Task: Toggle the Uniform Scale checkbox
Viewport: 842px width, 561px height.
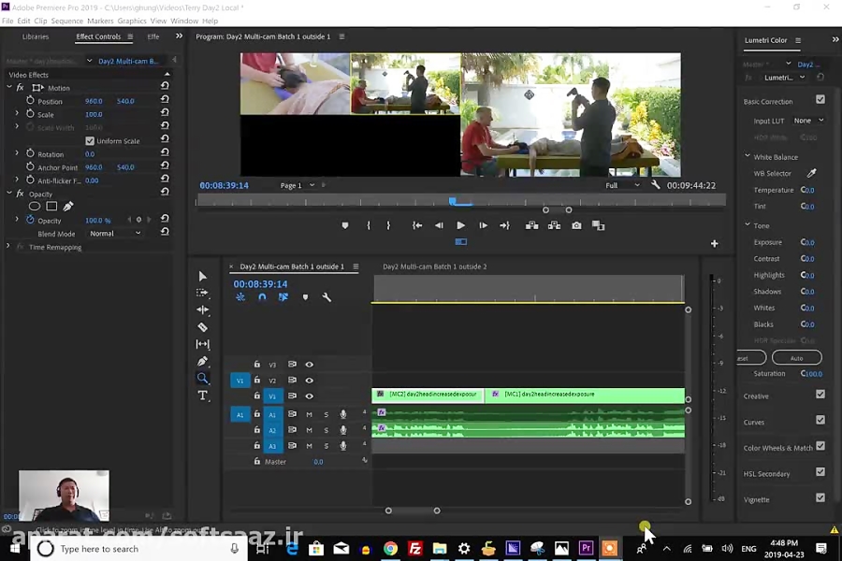Action: [90, 141]
